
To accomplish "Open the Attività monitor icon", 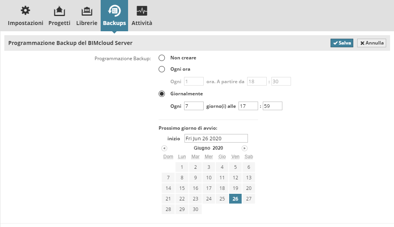I will (142, 11).
